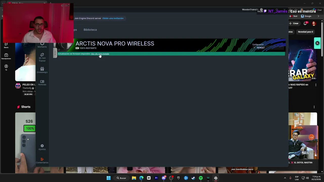
Task: Open OBS Studio from the taskbar
Action: 171,178
